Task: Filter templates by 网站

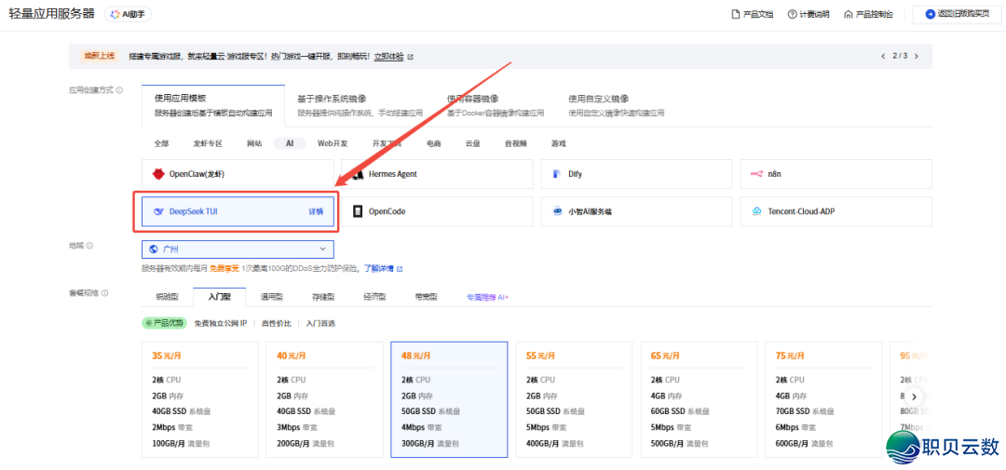Action: [x=254, y=143]
